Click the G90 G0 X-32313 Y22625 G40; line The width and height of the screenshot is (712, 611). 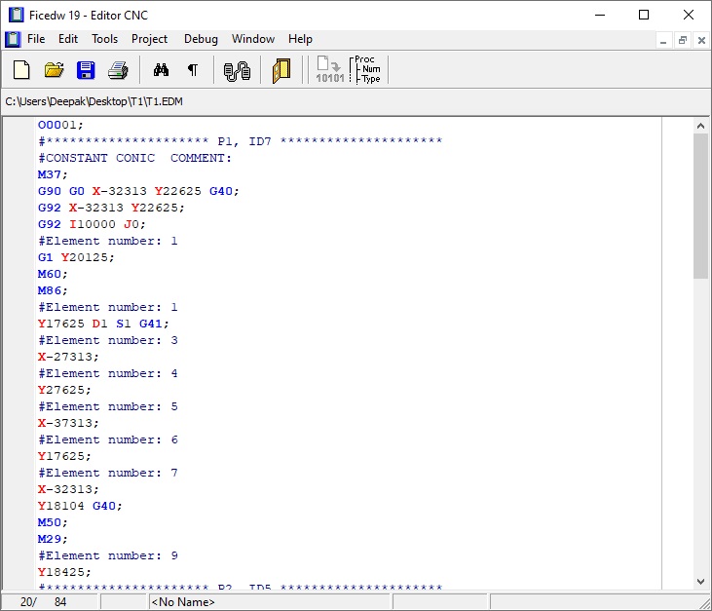[138, 191]
